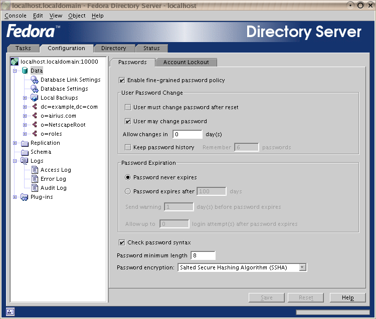
Task: Click the status bar progress indicator
Action: point(332,312)
